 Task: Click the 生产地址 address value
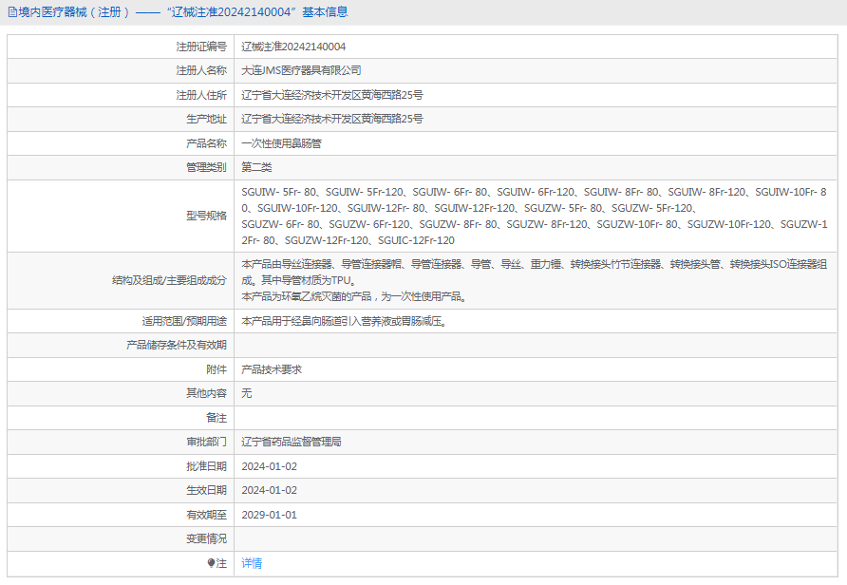tap(332, 119)
